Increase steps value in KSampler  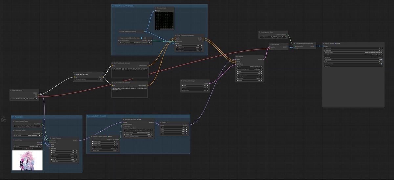tap(262, 71)
